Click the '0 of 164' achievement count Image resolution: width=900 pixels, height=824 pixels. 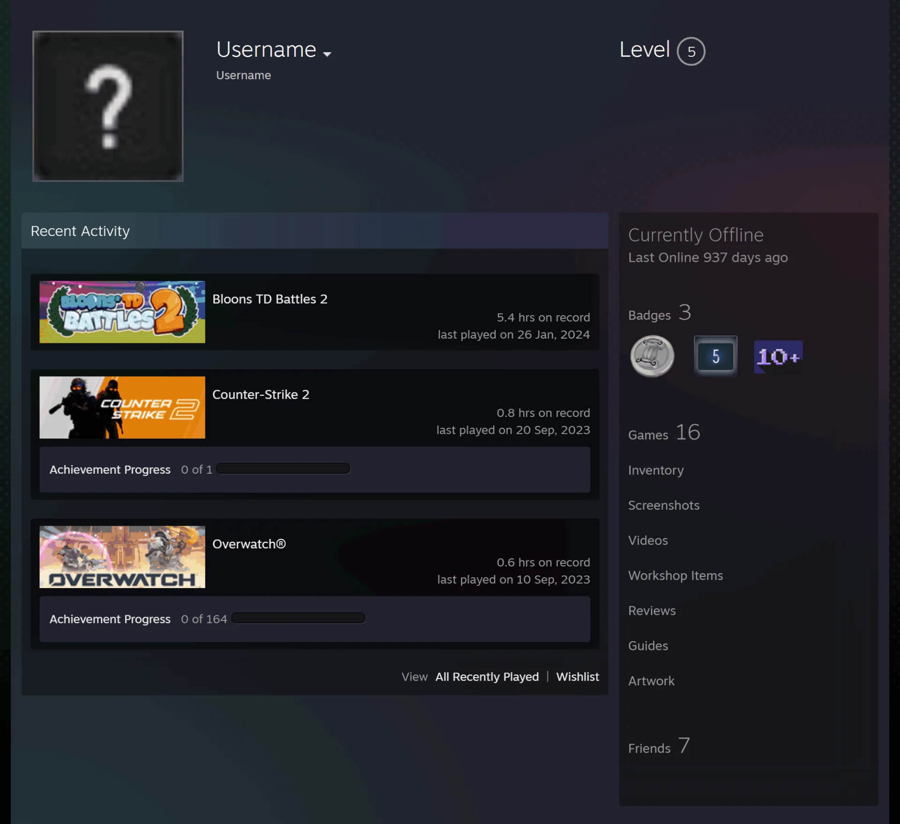click(204, 619)
